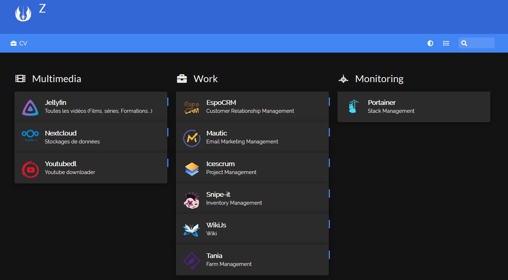Image resolution: width=508 pixels, height=280 pixels.
Task: Open the Jellyfin title link
Action: pyautogui.click(x=56, y=103)
